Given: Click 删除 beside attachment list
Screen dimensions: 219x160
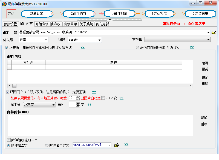Looking at the screenshot, I should click(204, 124).
